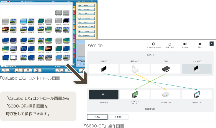Select the yellow ALL group tab

pyautogui.click(x=74, y=7)
